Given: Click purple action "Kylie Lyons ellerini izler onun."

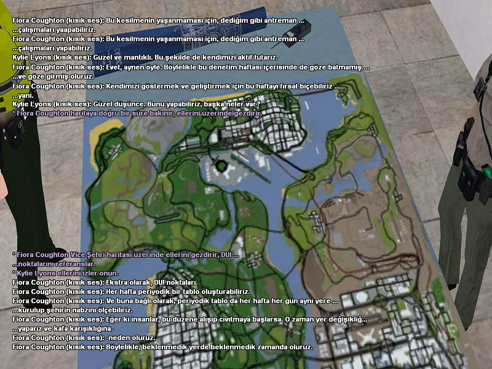Looking at the screenshot, I should pyautogui.click(x=66, y=273).
